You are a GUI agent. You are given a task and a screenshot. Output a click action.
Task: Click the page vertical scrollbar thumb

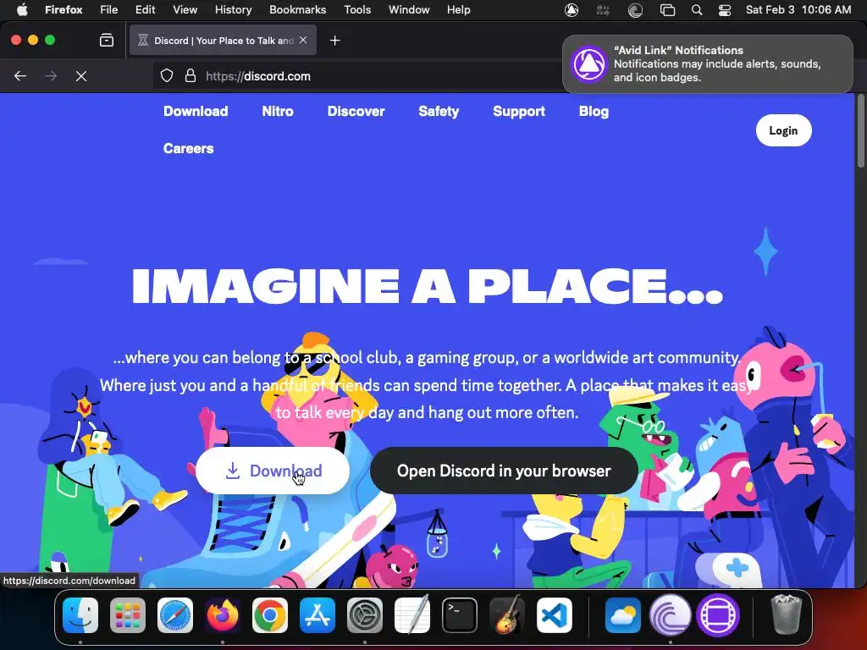[x=860, y=131]
